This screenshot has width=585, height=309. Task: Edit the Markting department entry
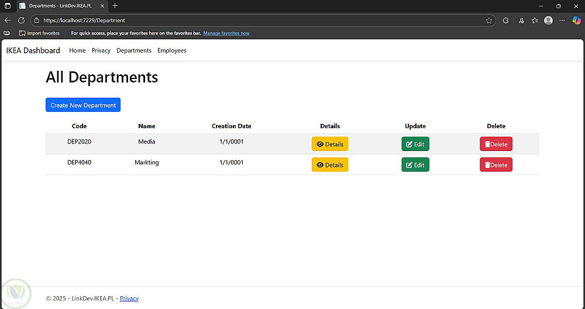(x=415, y=165)
